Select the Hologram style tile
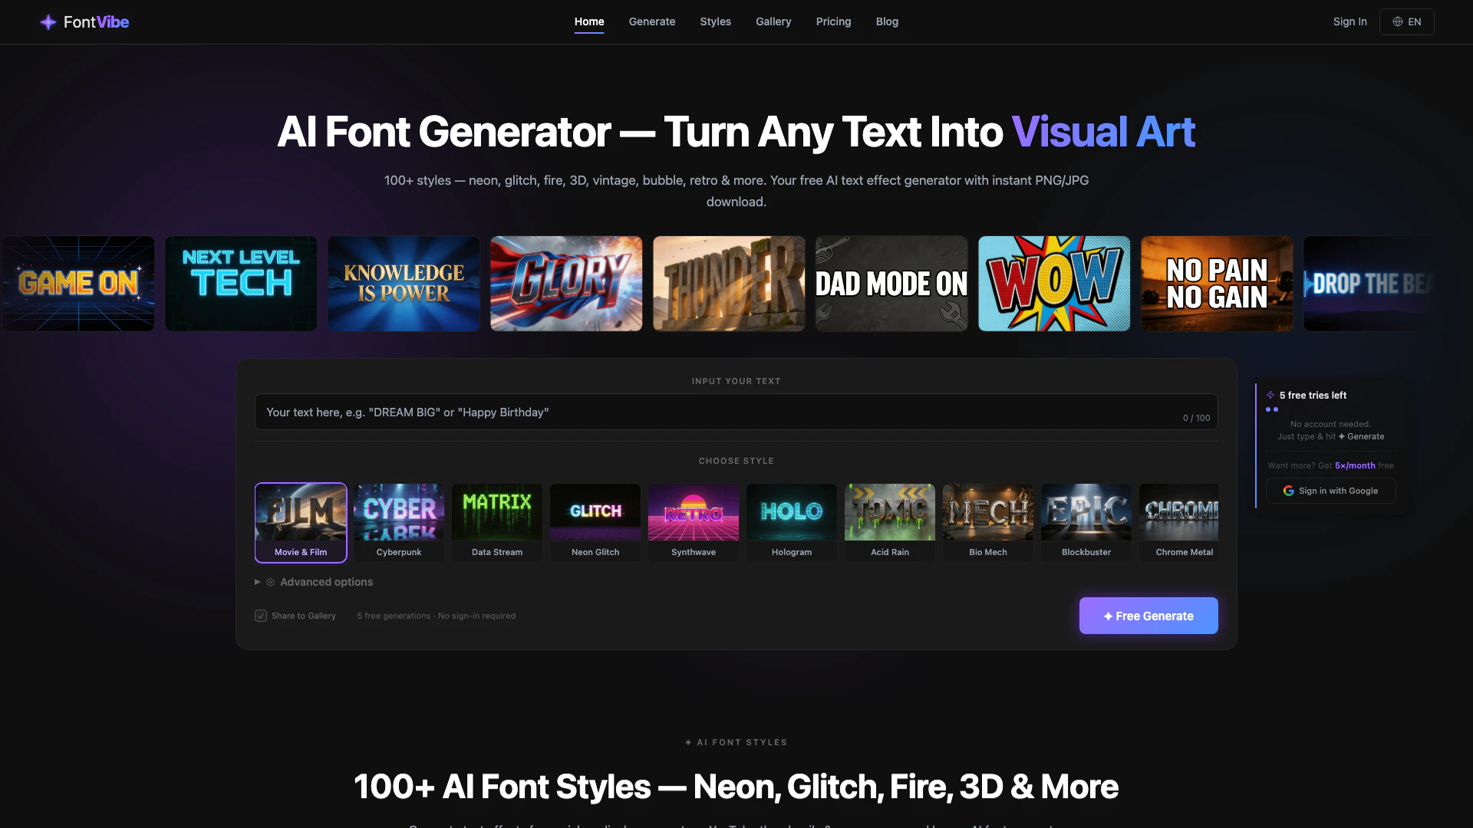 click(x=792, y=522)
